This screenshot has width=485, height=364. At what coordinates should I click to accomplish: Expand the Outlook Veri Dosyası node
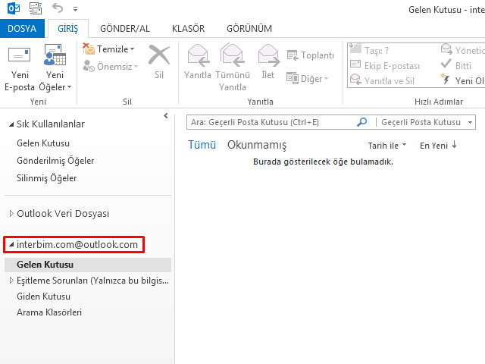click(11, 214)
